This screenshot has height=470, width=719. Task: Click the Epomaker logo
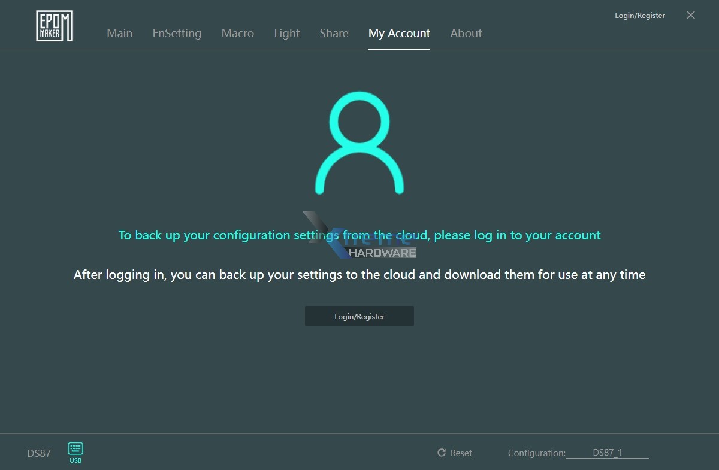(x=55, y=26)
